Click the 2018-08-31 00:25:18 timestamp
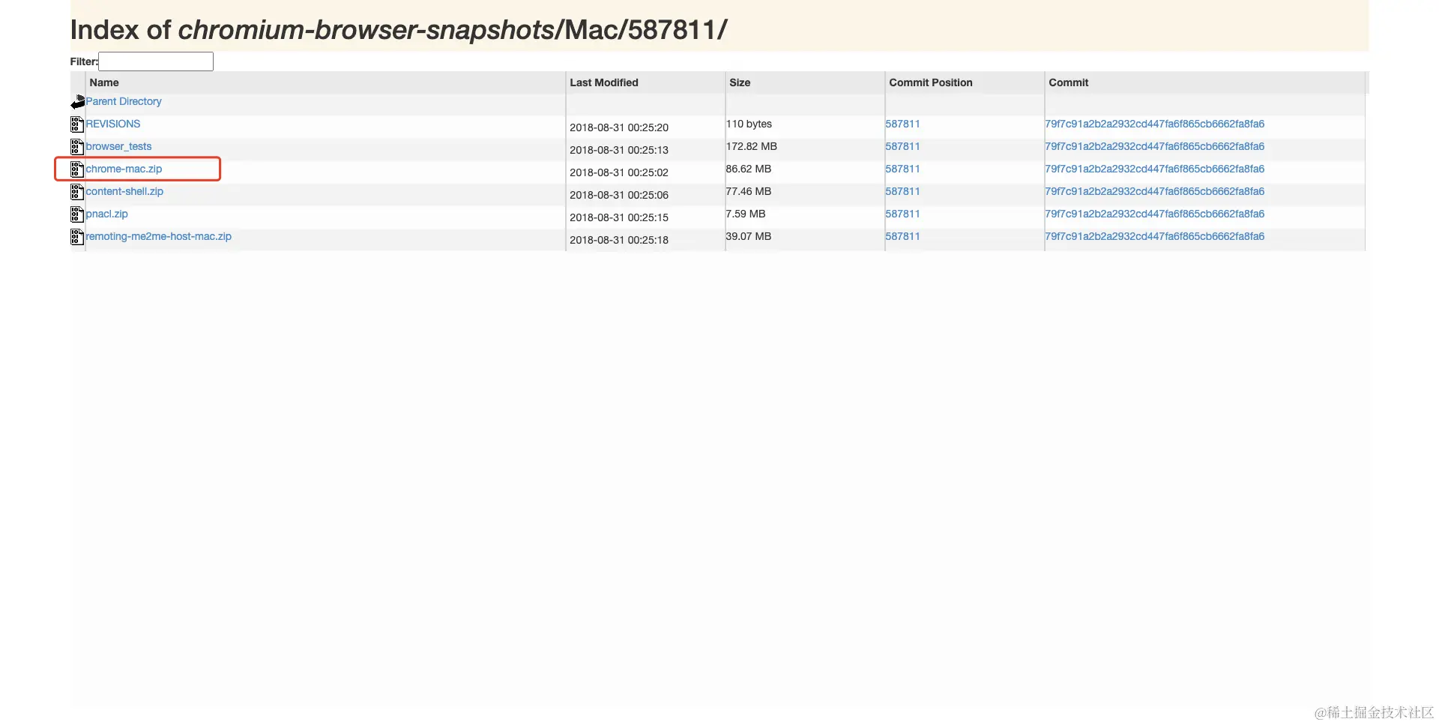Viewport: 1439px width, 725px height. 619,240
